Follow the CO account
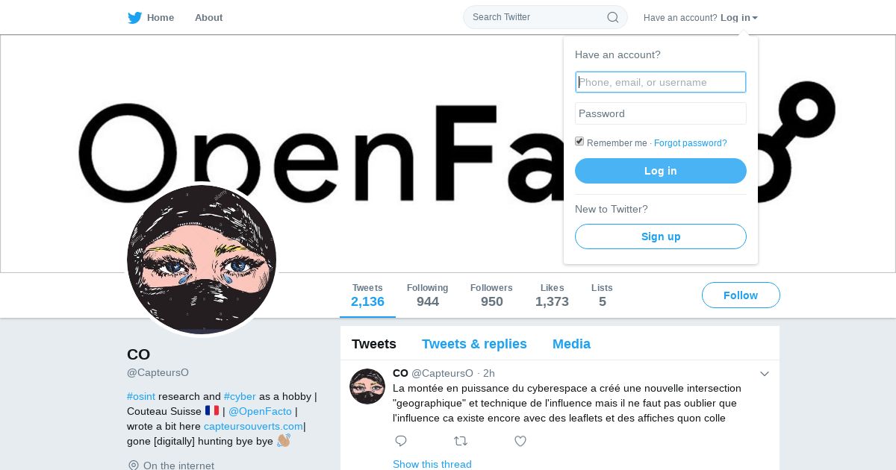This screenshot has height=470, width=896. pyautogui.click(x=741, y=295)
